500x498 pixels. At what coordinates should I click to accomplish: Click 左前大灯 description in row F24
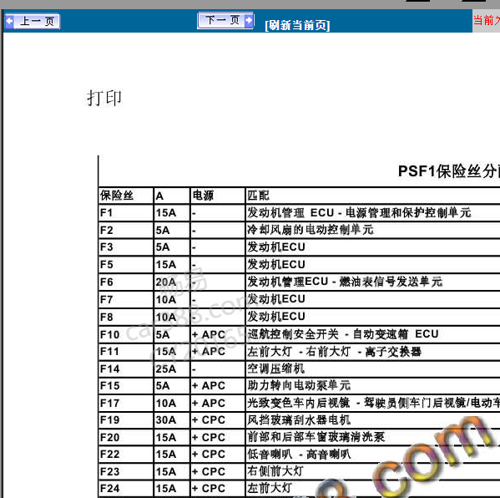270,488
